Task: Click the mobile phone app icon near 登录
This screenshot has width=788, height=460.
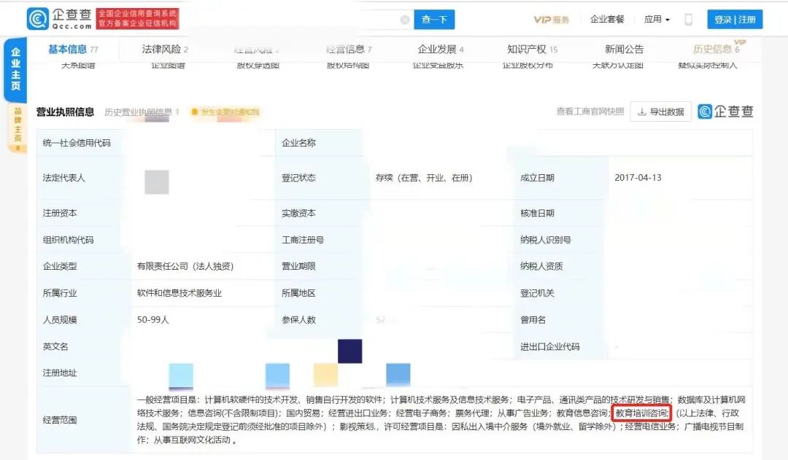Action: coord(687,19)
